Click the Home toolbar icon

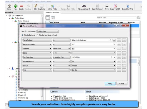(x=9, y=6)
